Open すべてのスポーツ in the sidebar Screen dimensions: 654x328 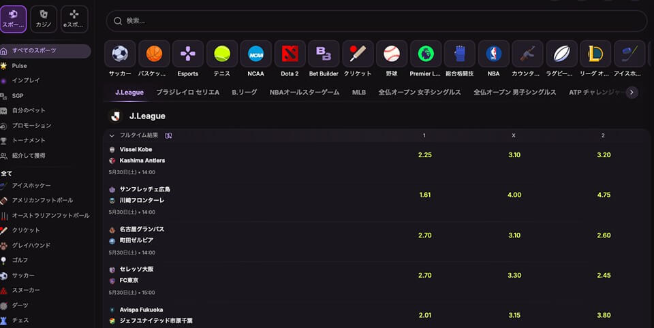coord(45,51)
